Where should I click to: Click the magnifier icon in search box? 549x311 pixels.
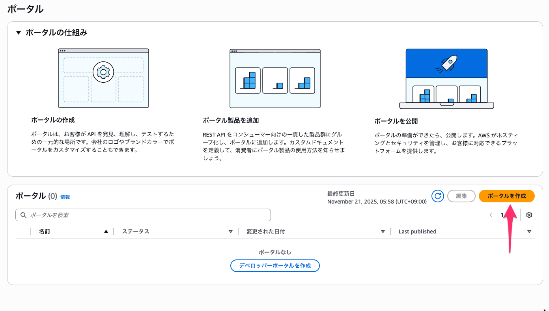click(x=23, y=215)
